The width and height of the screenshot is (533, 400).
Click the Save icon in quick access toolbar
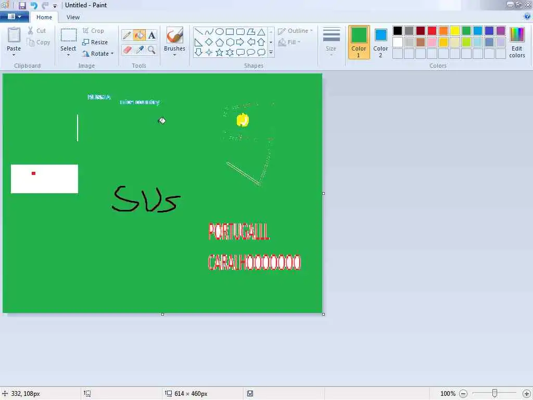click(x=22, y=5)
